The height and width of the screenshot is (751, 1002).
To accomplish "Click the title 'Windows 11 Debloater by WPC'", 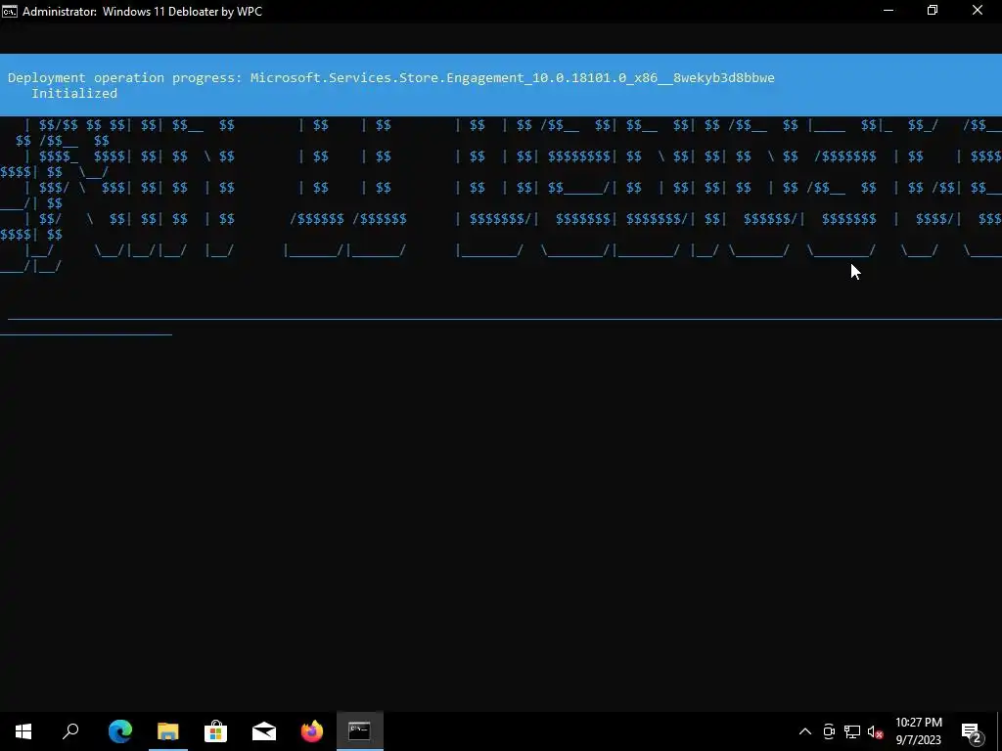I will pos(182,12).
